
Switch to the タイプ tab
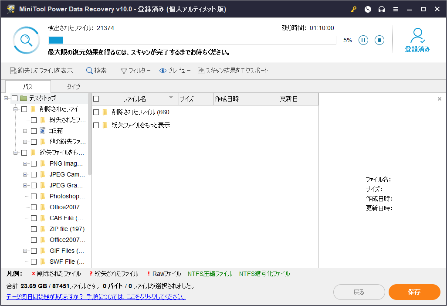(x=73, y=86)
